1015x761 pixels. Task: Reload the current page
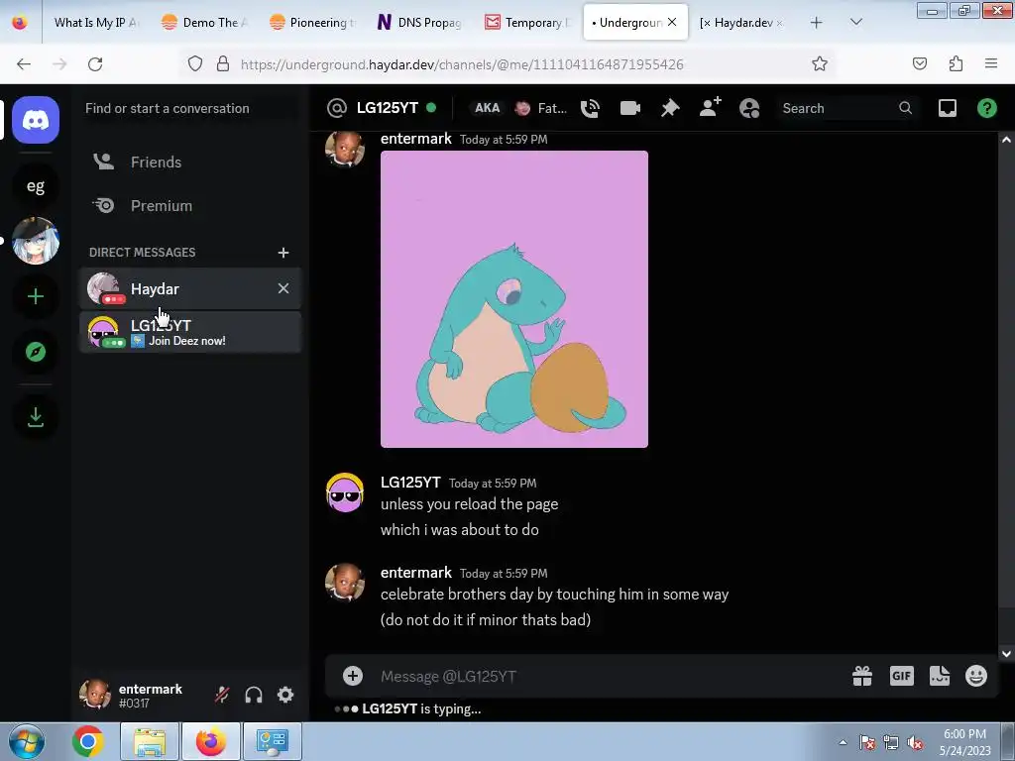(x=95, y=63)
